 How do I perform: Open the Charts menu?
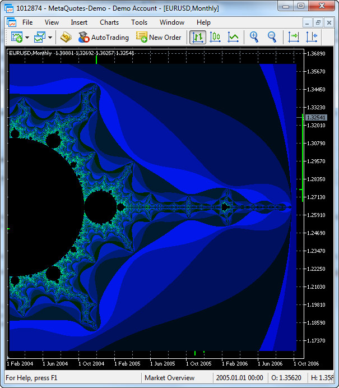tap(109, 22)
